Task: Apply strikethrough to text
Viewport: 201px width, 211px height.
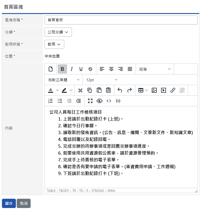Action: point(90,69)
